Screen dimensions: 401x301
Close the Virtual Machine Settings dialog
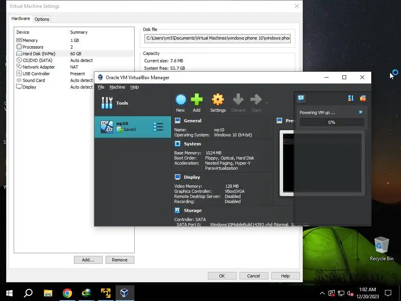(x=297, y=6)
